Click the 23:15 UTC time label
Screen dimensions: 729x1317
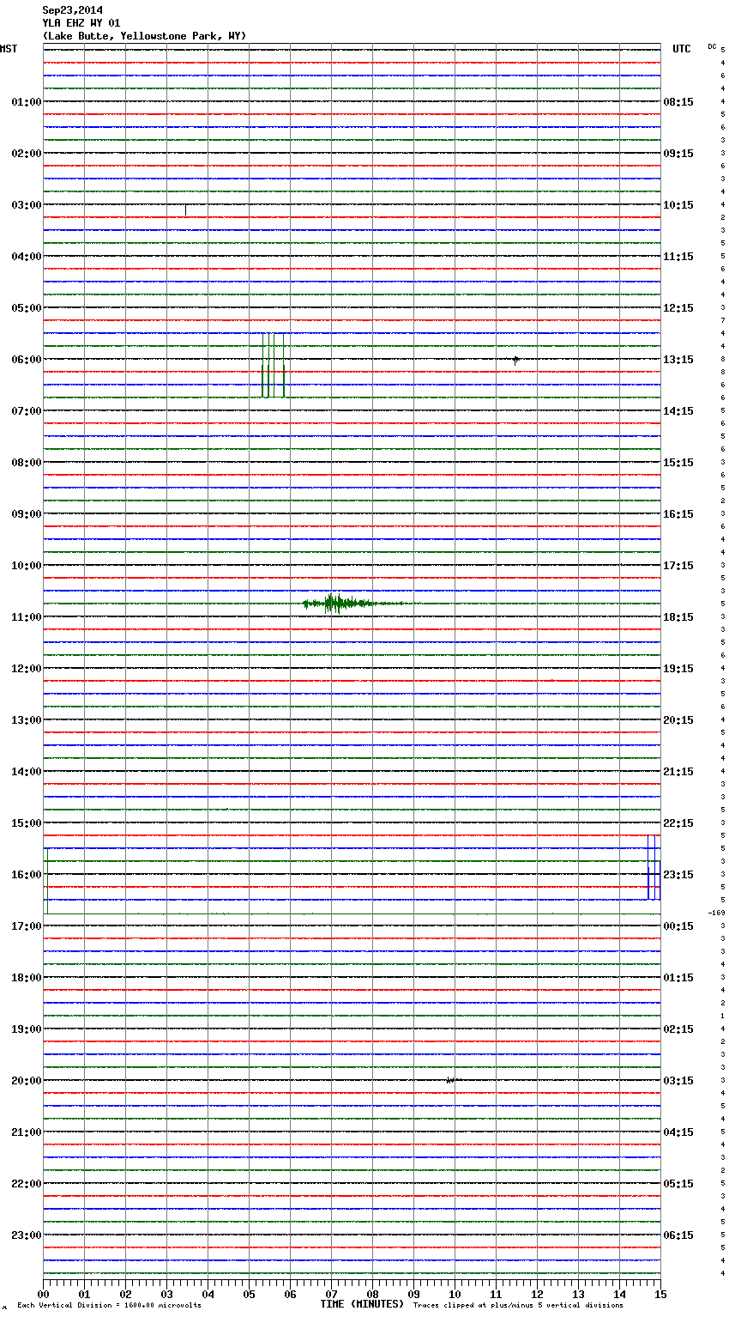[x=678, y=875]
